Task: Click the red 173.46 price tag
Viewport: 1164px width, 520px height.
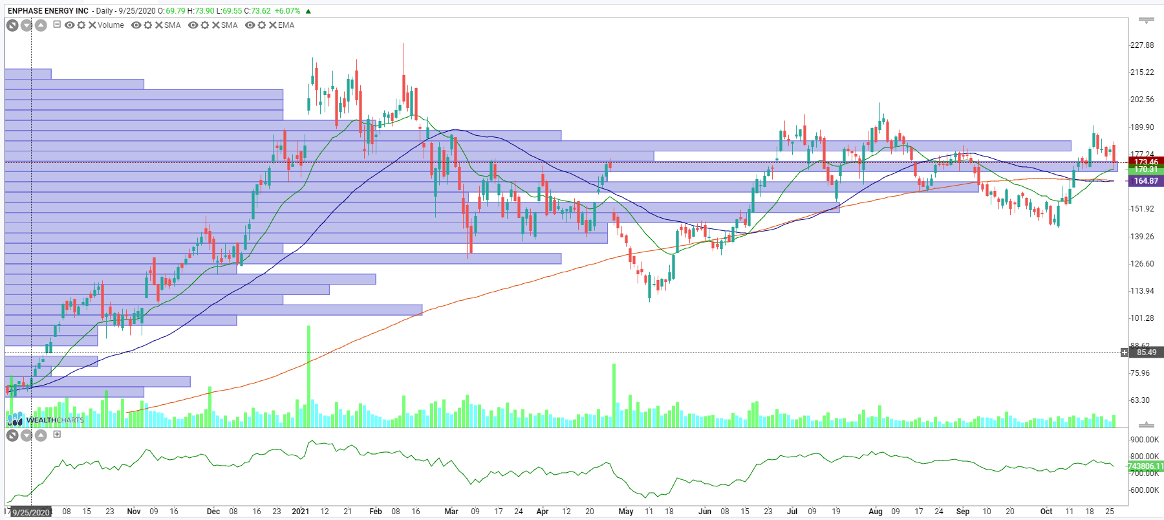Action: coord(1146,162)
